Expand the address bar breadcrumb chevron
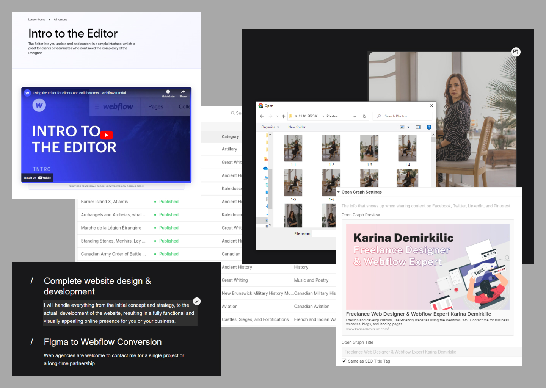This screenshot has height=388, width=546. tap(354, 116)
